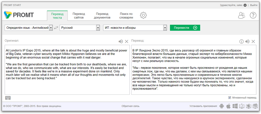Open settings gear next to the tabs
This screenshot has width=261, height=114.
pyautogui.click(x=143, y=15)
